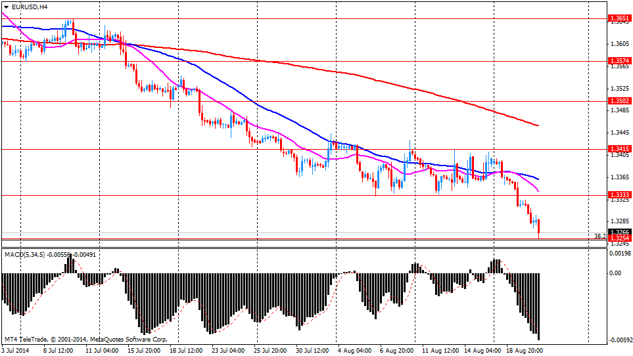
Task: Select the horizontal red line at 1.3574
Action: pyautogui.click(x=304, y=61)
